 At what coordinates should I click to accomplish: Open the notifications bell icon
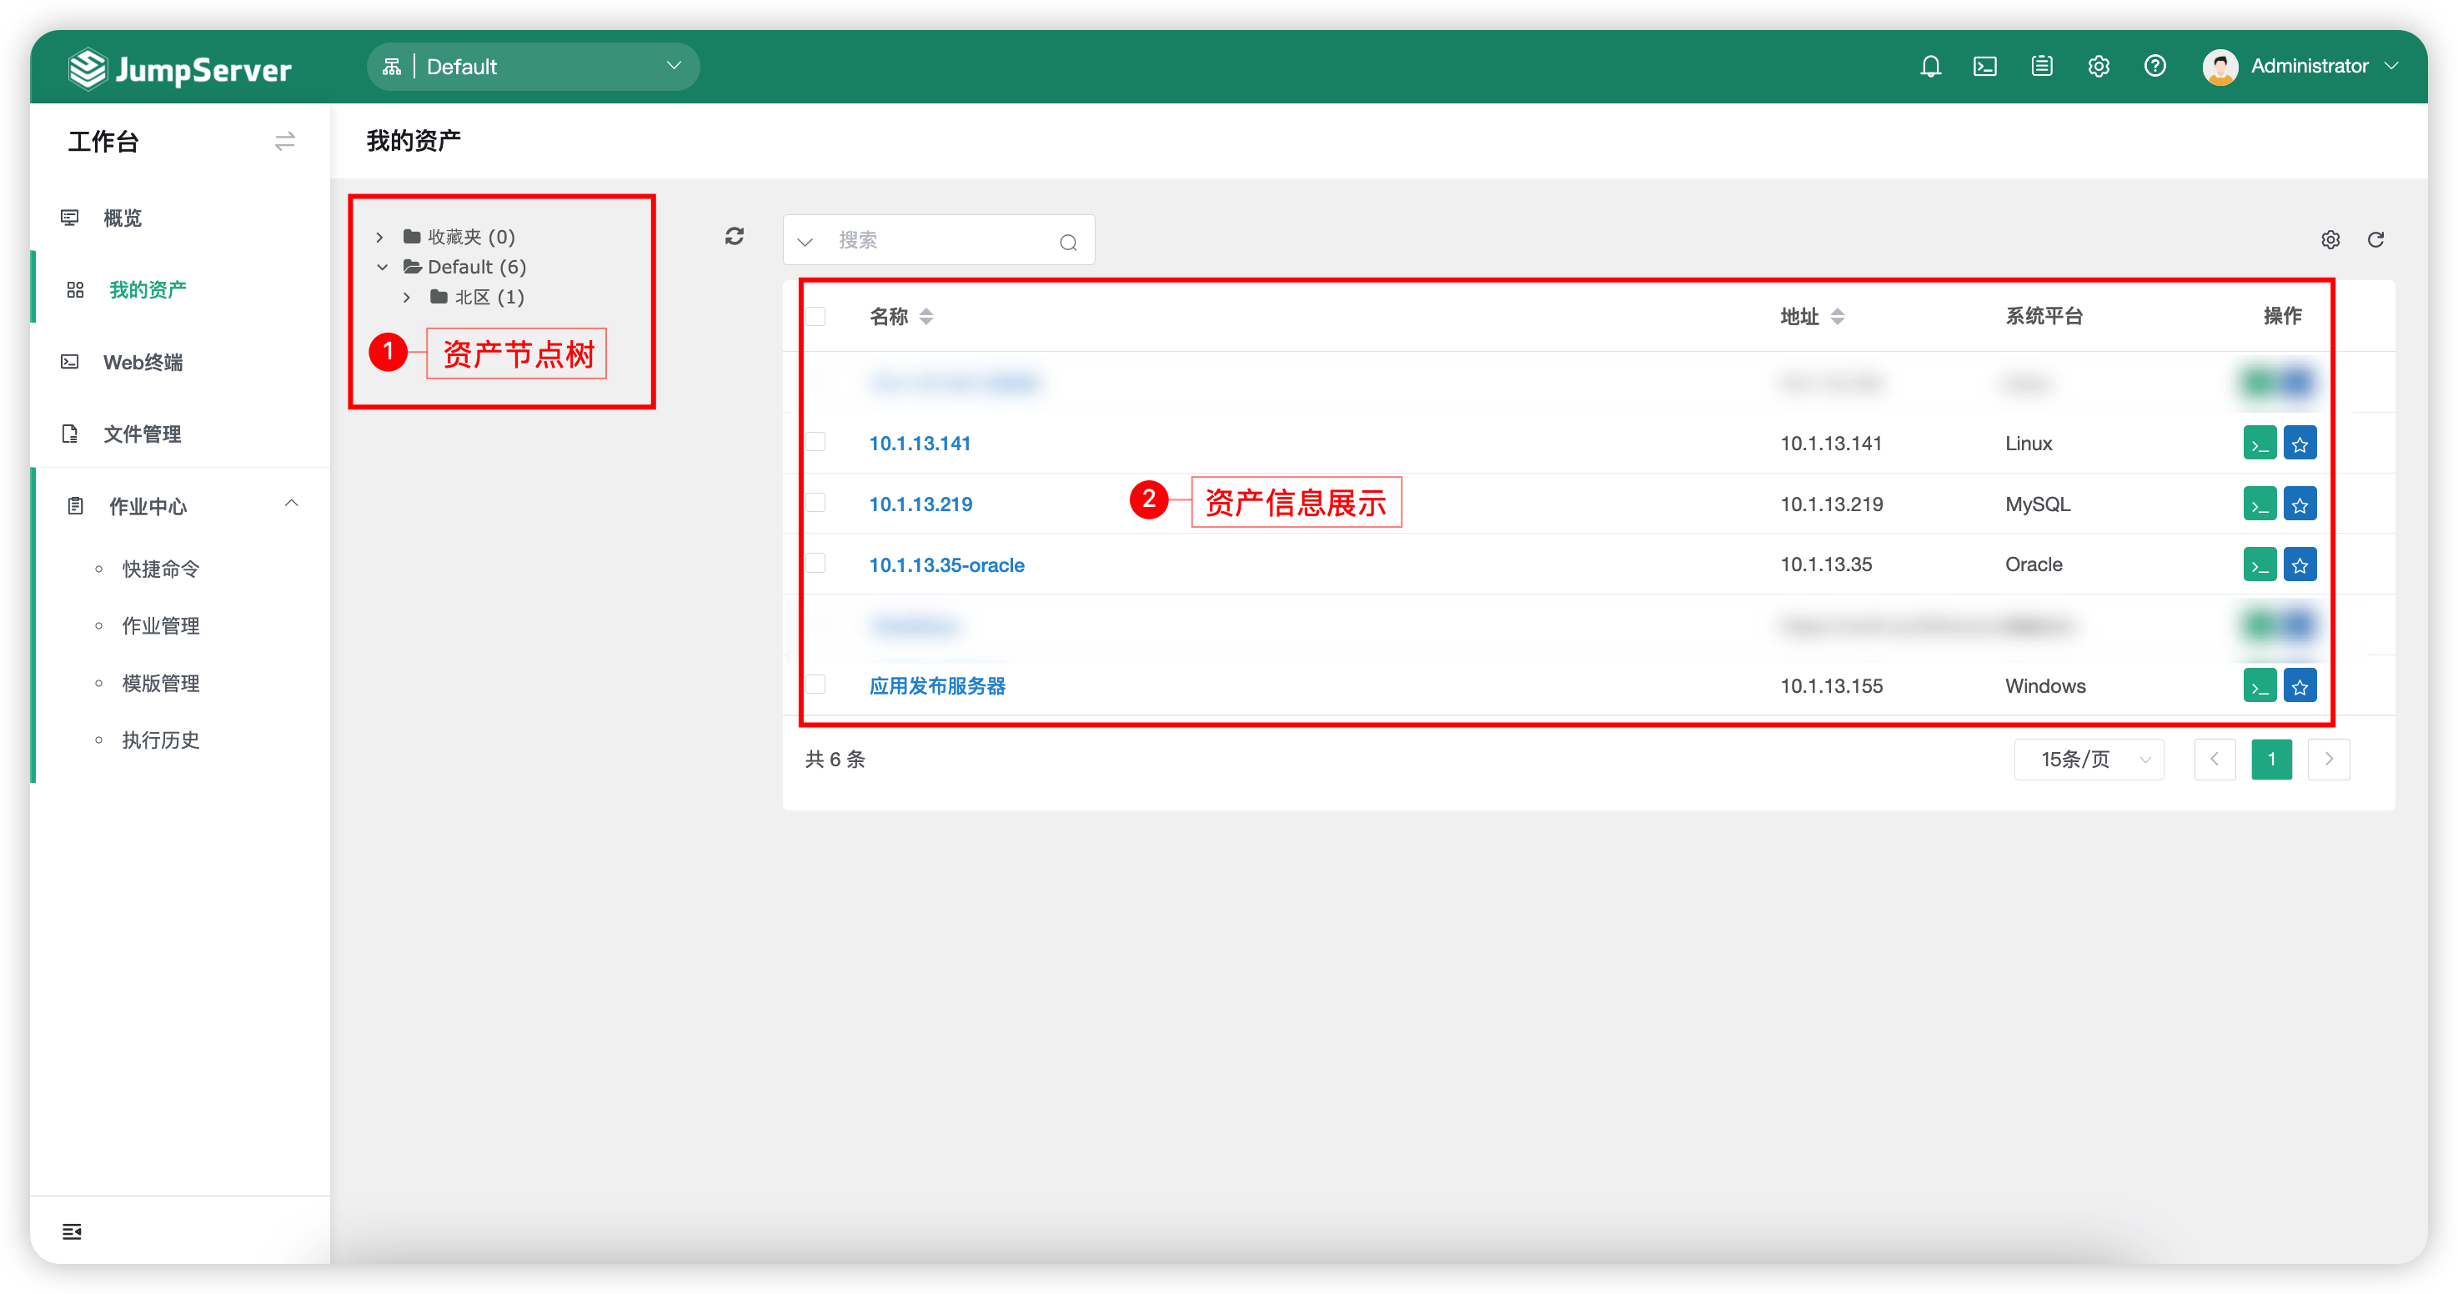[1930, 66]
